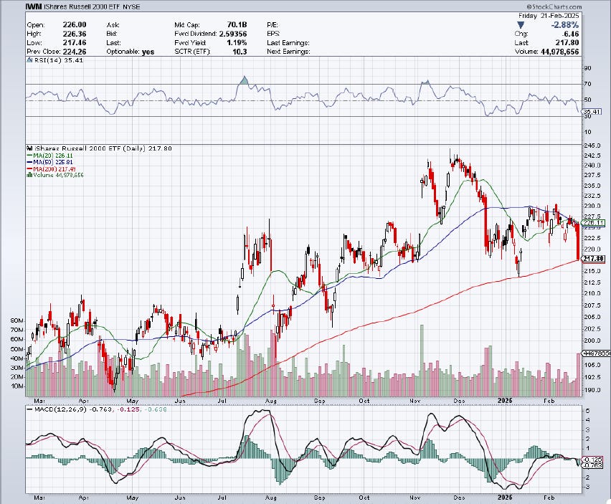The width and height of the screenshot is (611, 504).
Task: Select the Prev Close value 224.26
Action: click(75, 52)
